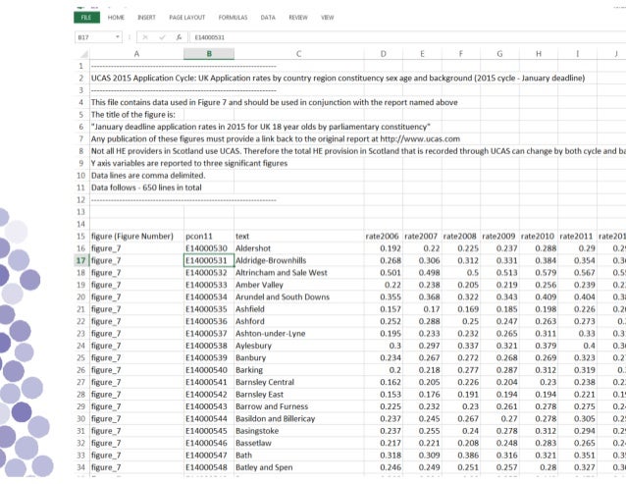Click the 'Amber Valley' cell
626x484 pixels.
pyautogui.click(x=298, y=285)
